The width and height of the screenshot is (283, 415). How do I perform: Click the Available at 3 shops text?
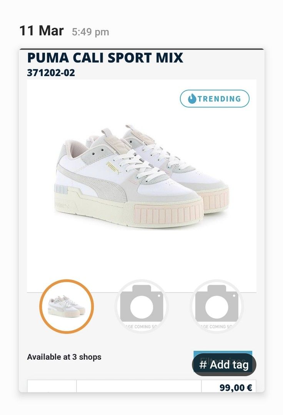(x=64, y=357)
